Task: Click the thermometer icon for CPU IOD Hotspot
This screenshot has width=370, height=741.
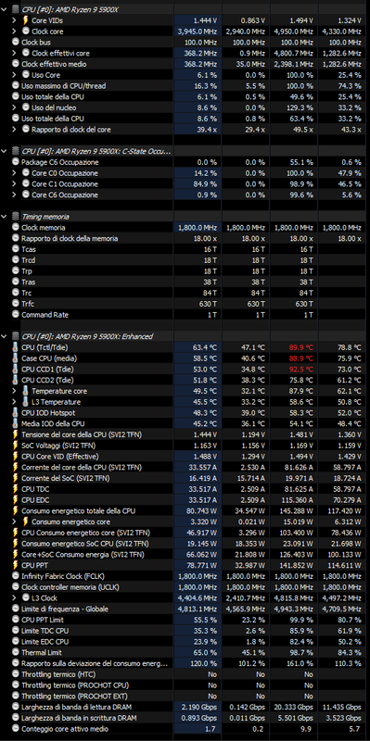Action: 16,412
